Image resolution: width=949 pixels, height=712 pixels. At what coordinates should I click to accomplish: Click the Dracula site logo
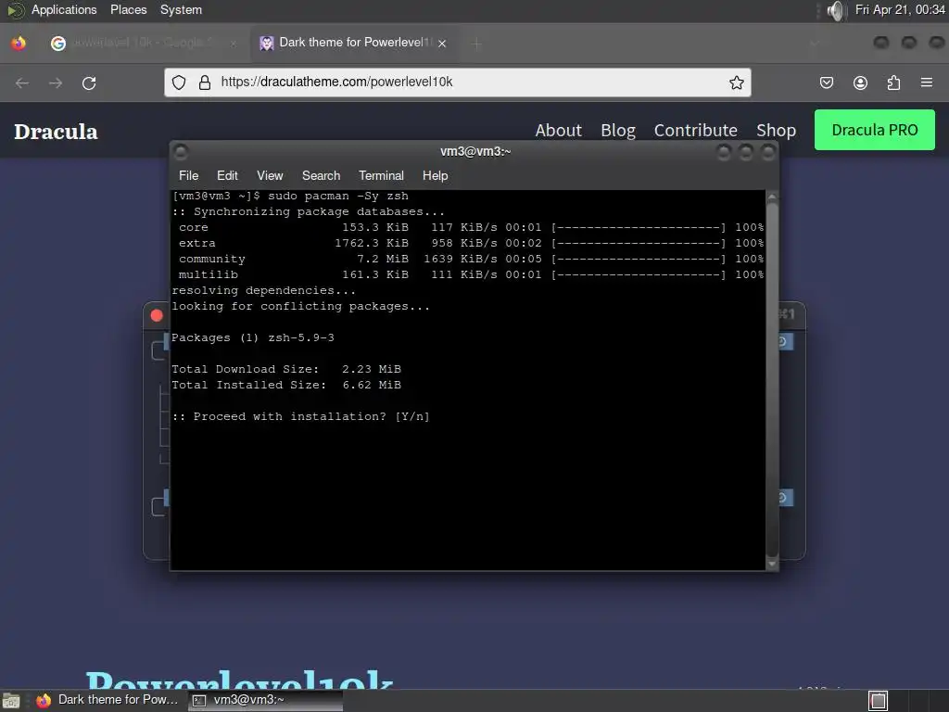pyautogui.click(x=56, y=132)
